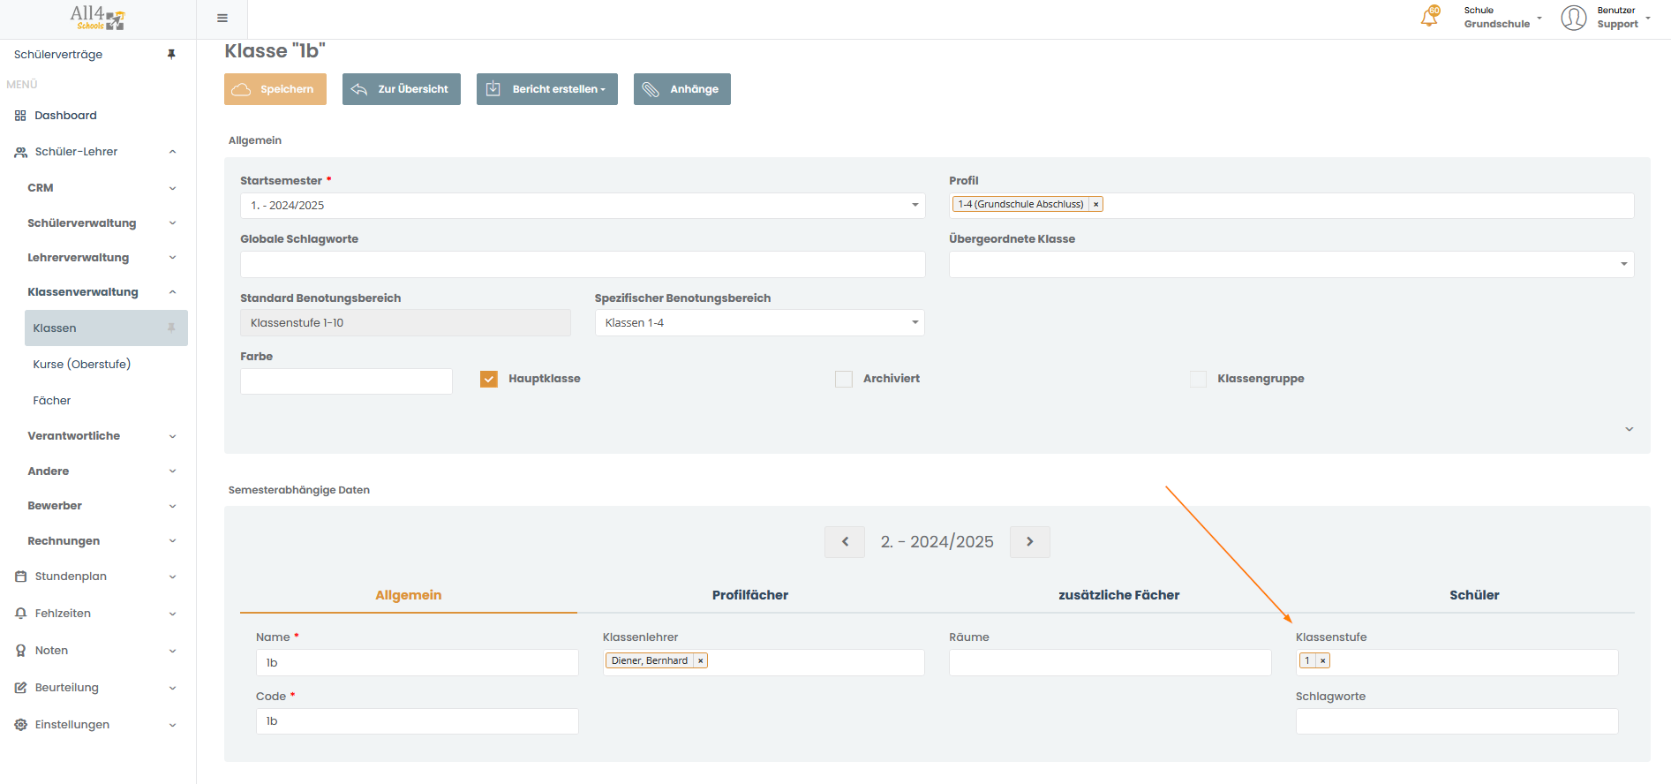Image resolution: width=1671 pixels, height=784 pixels.
Task: Click the Dashboard grid icon
Action: tap(20, 116)
